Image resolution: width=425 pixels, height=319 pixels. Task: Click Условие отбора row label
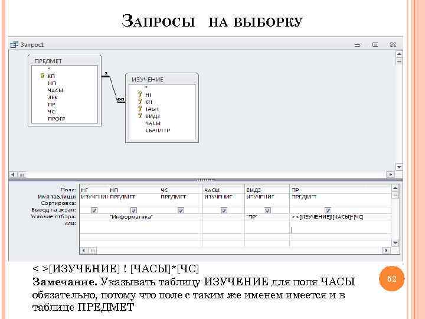tap(53, 216)
